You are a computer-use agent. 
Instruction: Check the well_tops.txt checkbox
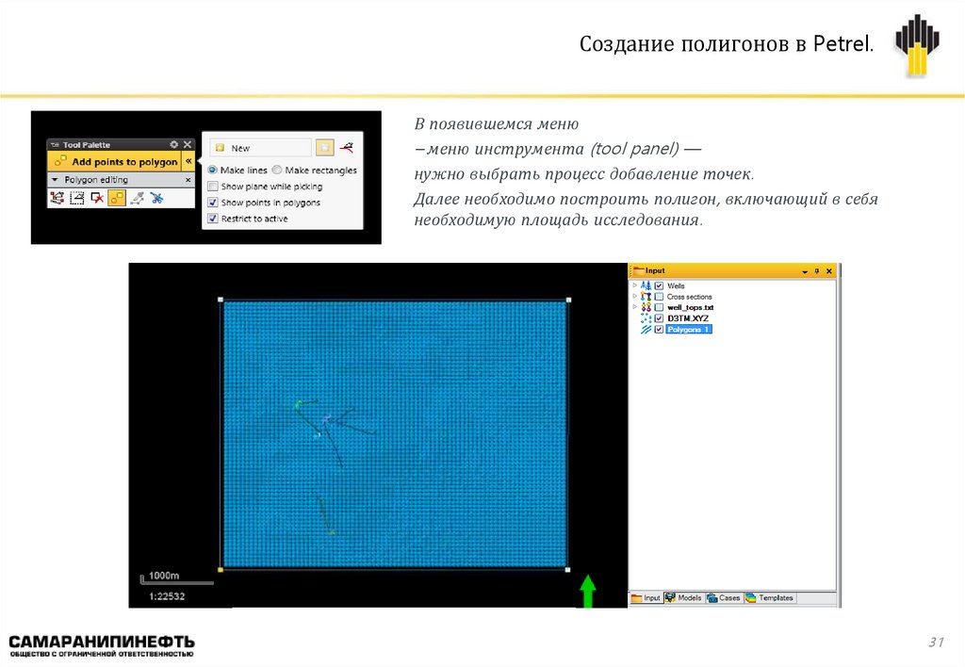(x=659, y=307)
